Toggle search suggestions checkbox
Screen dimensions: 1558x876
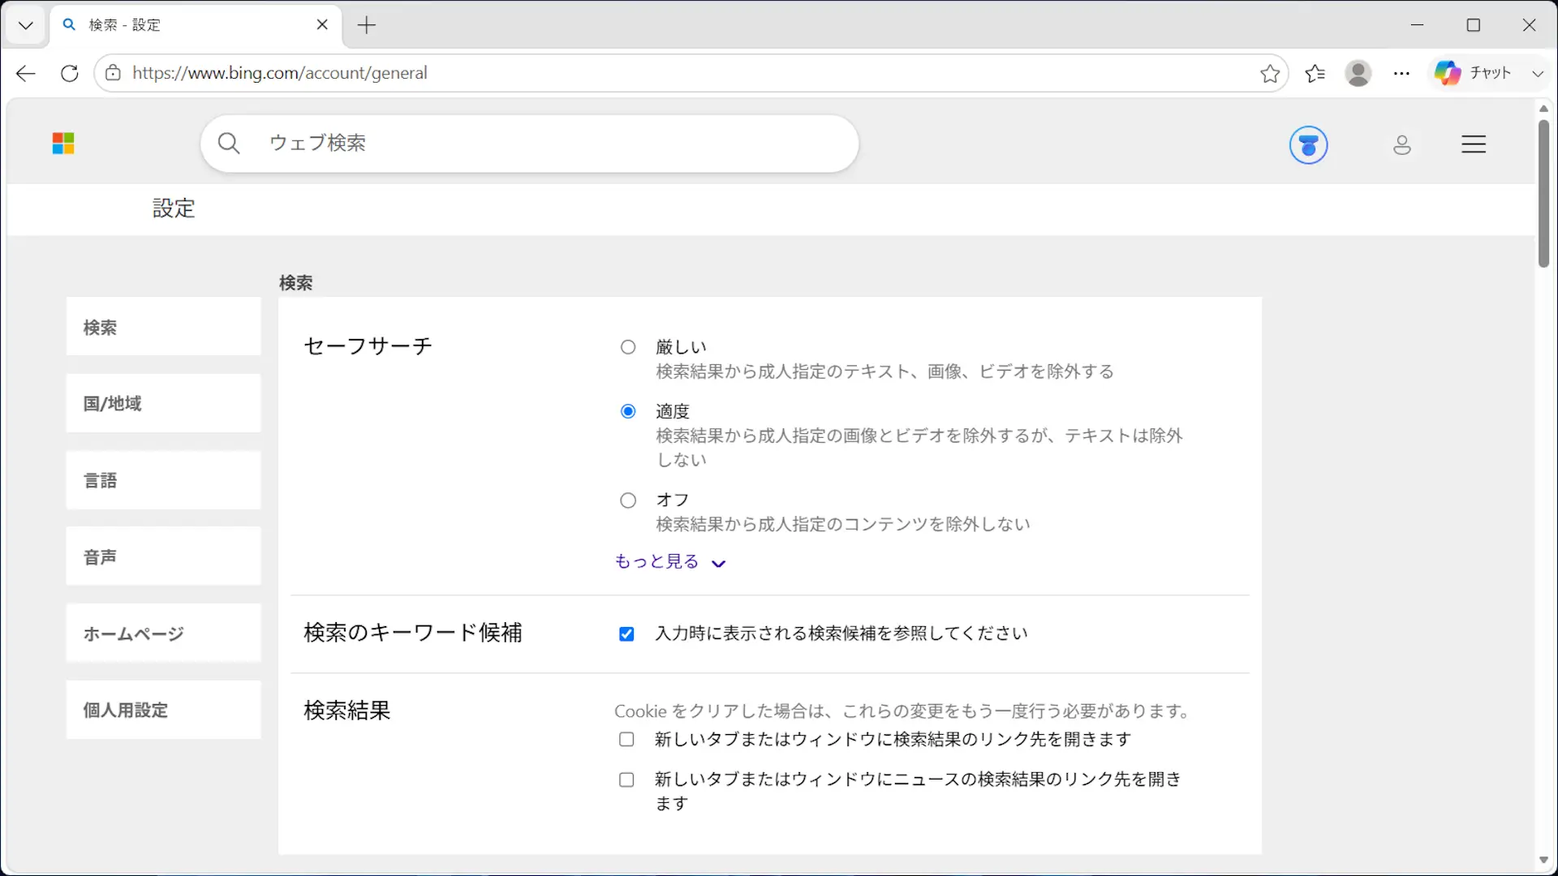[626, 634]
